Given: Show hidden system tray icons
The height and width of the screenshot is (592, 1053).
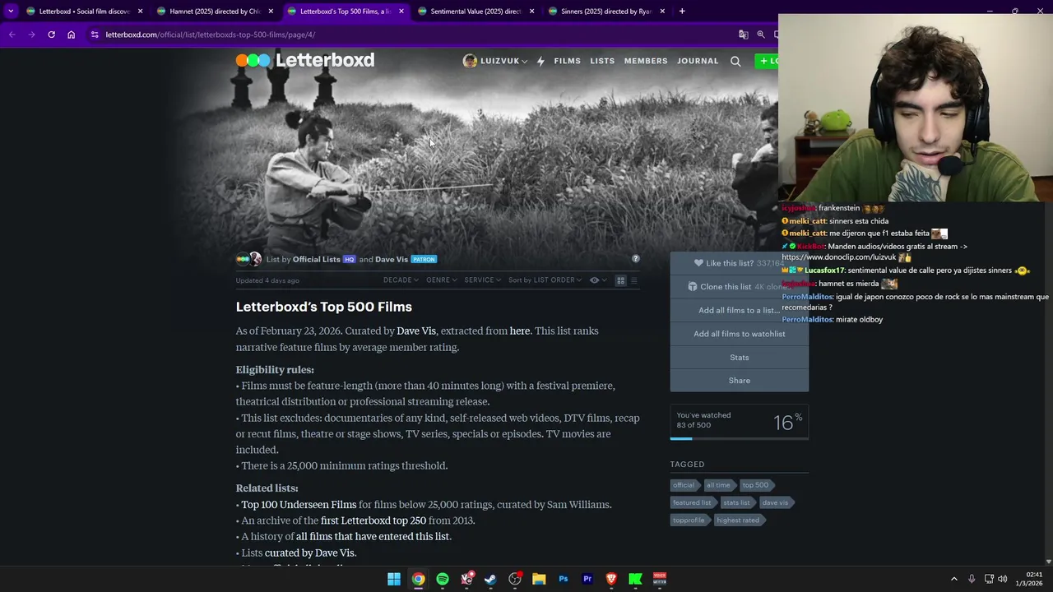Looking at the screenshot, I should pos(954,579).
